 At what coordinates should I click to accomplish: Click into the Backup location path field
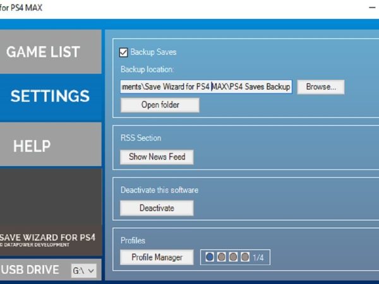tap(206, 86)
